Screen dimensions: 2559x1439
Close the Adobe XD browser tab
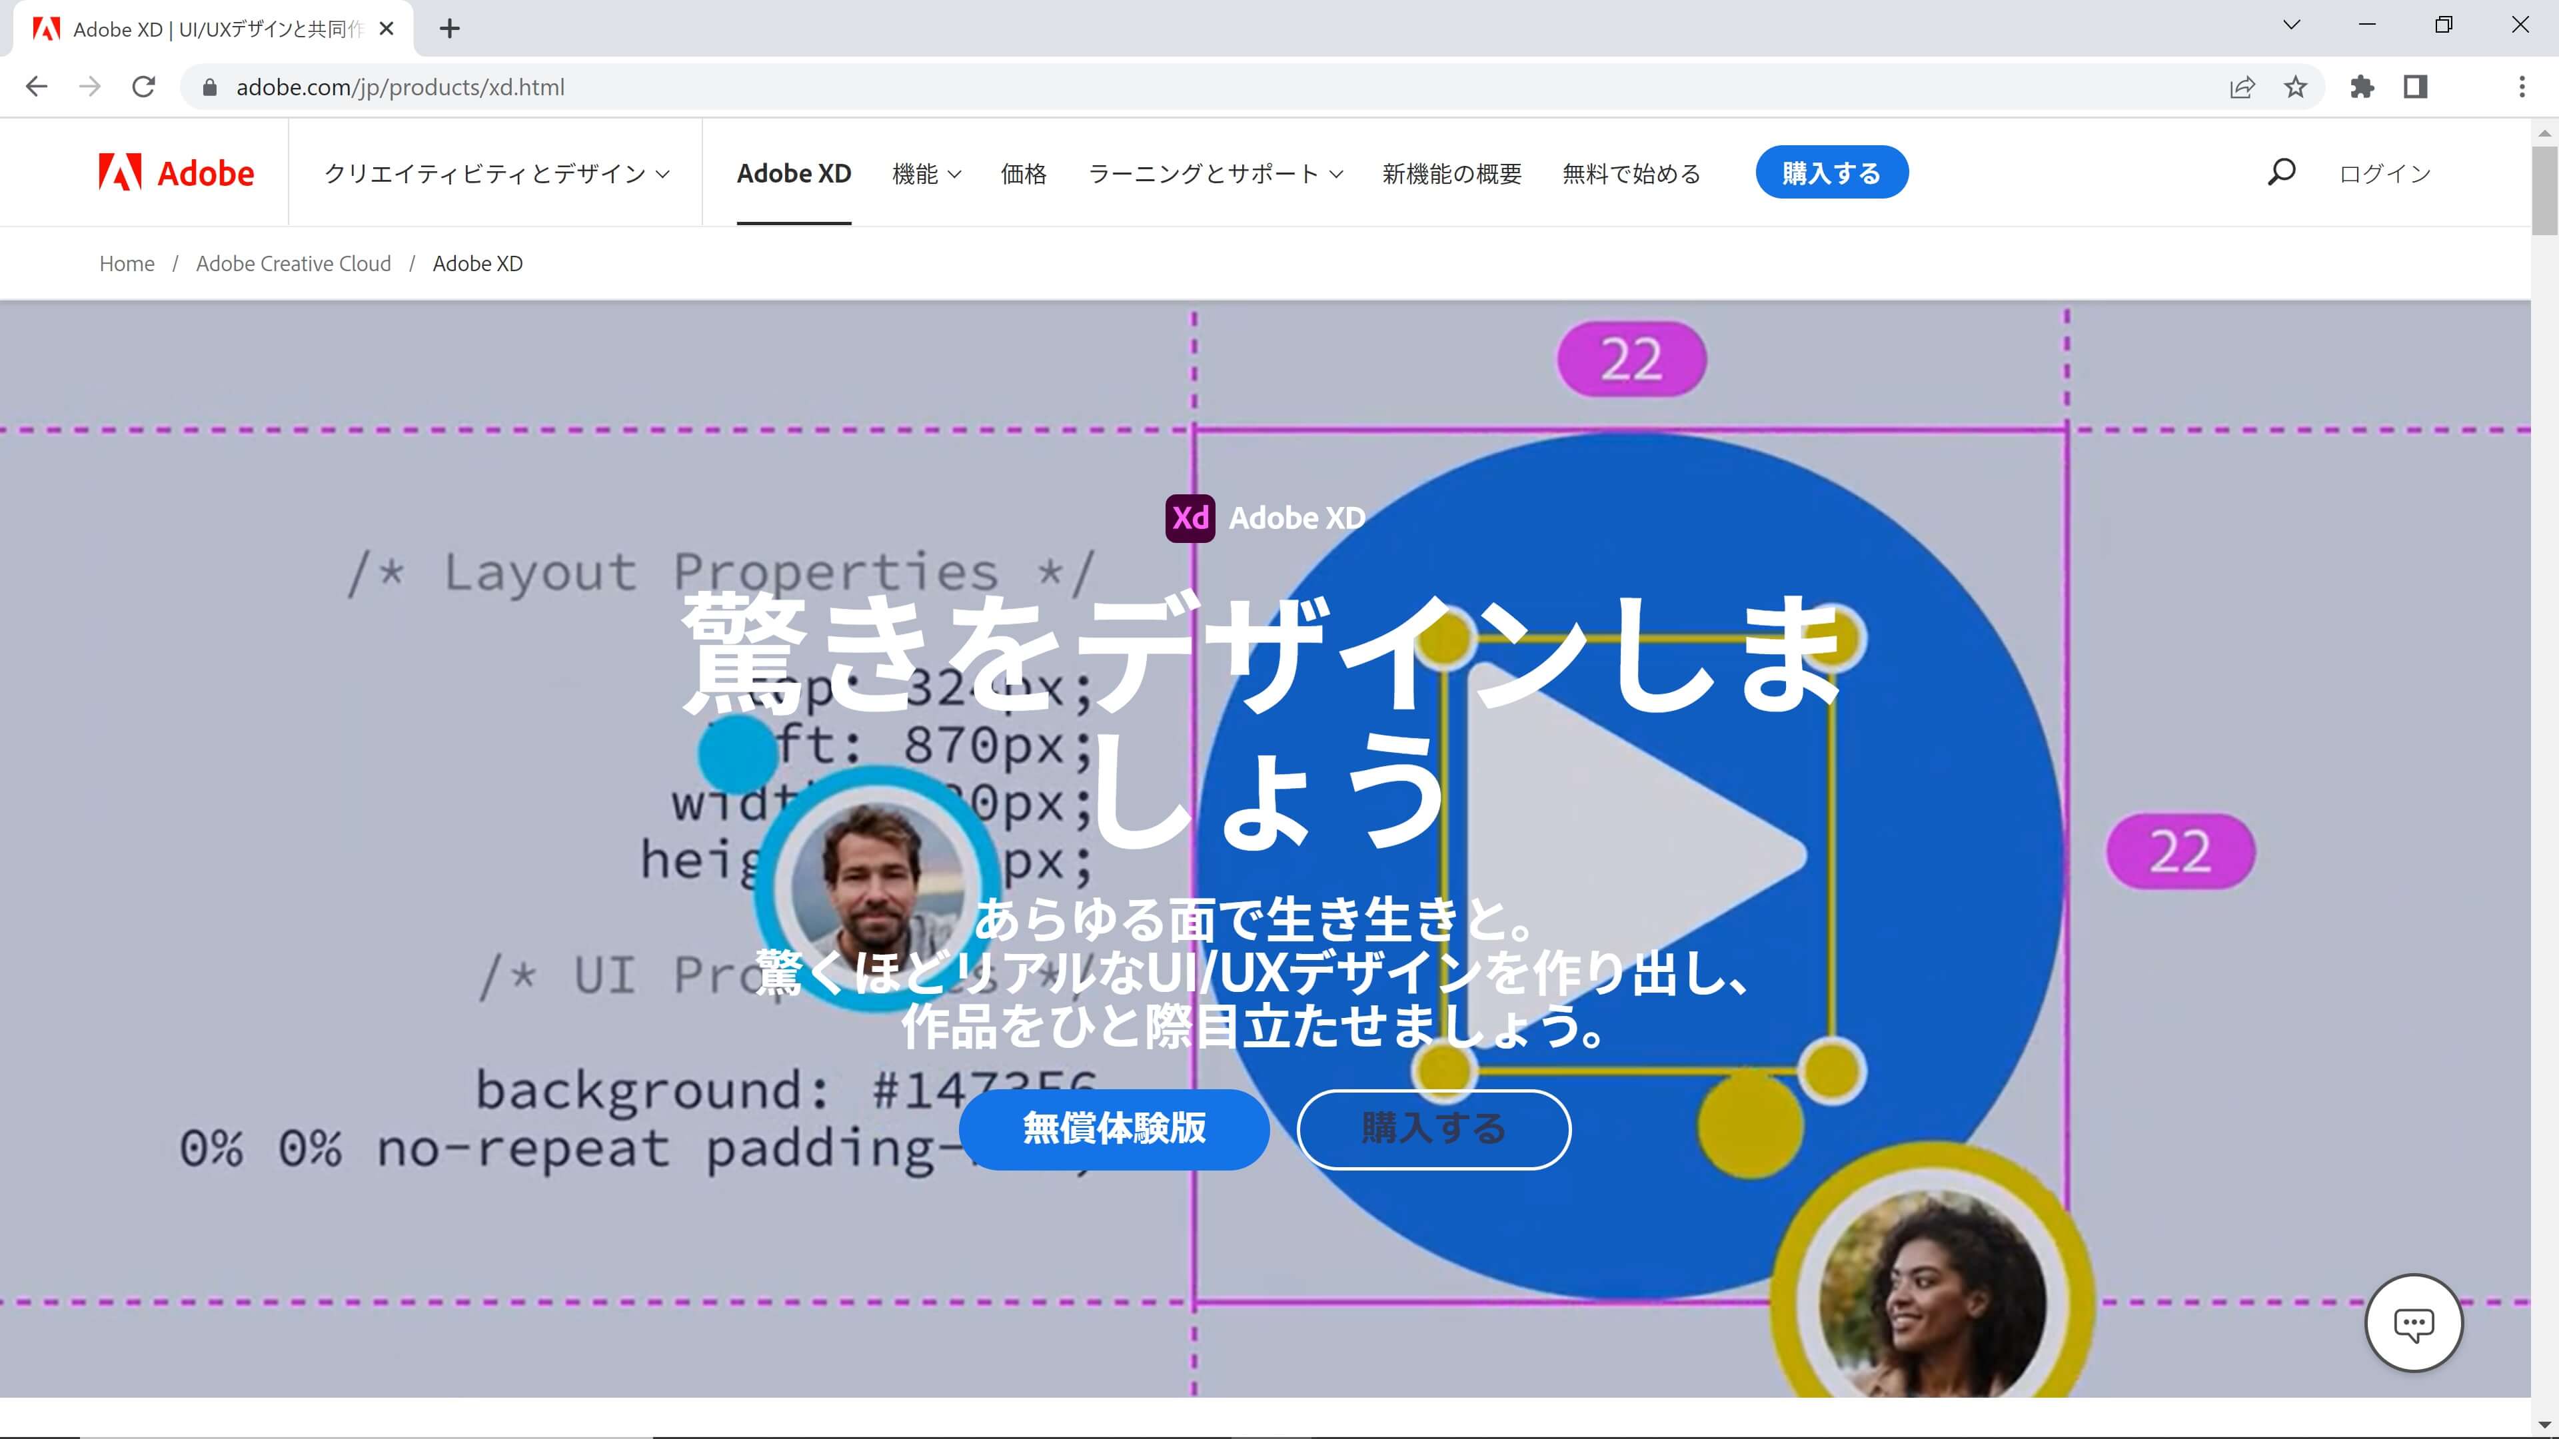click(387, 29)
